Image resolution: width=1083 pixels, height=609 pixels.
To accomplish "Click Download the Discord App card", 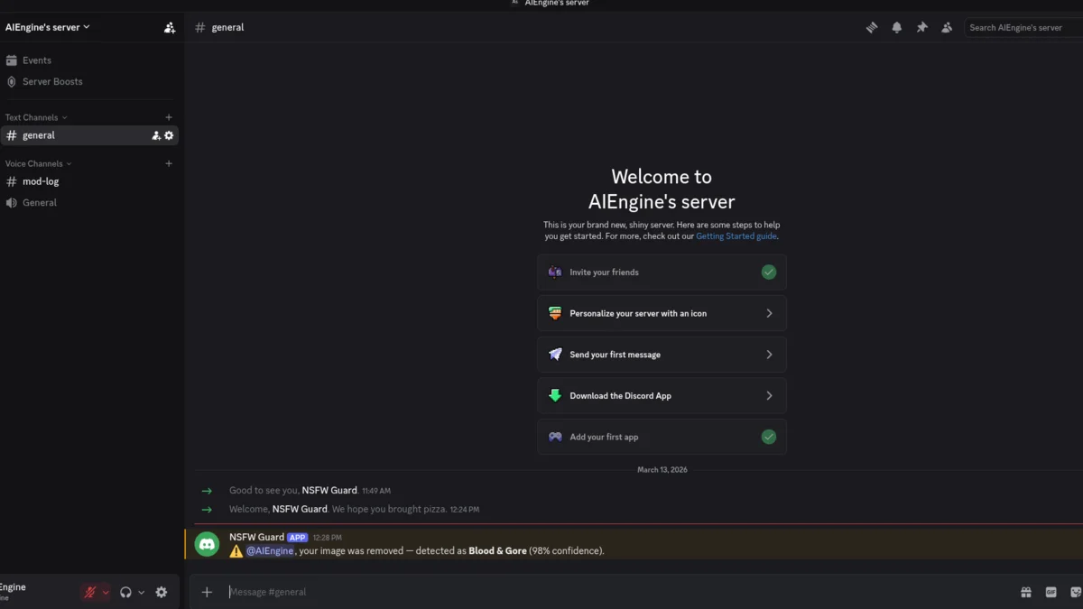I will pyautogui.click(x=662, y=395).
